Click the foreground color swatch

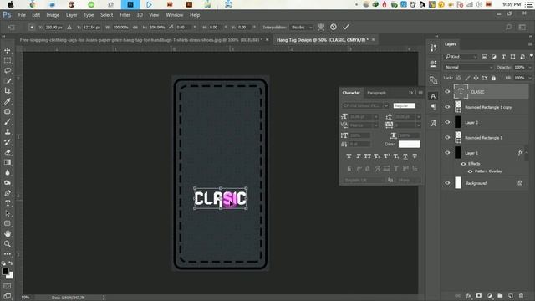pos(5,271)
